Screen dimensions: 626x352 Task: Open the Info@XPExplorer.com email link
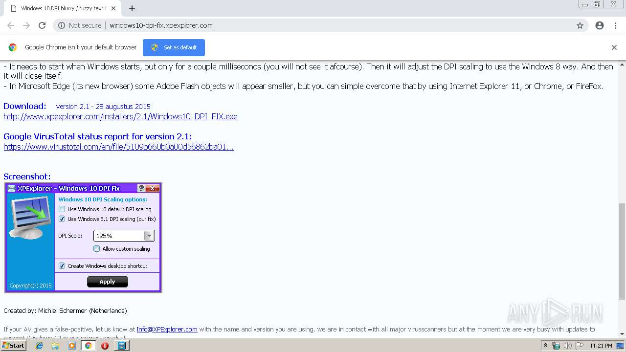point(167,330)
